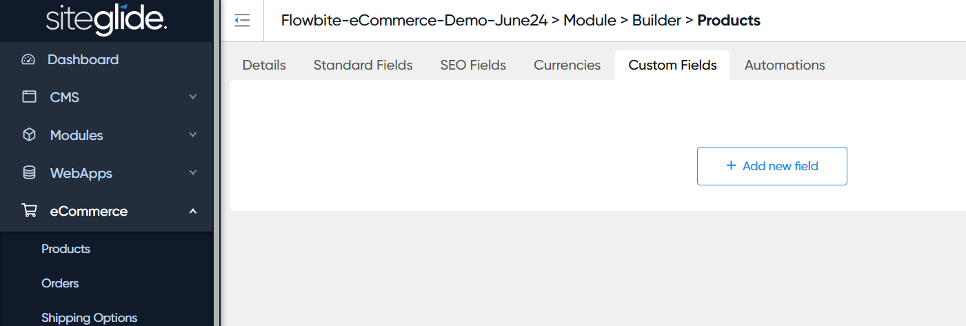
Task: Open the Automations tab
Action: (785, 65)
